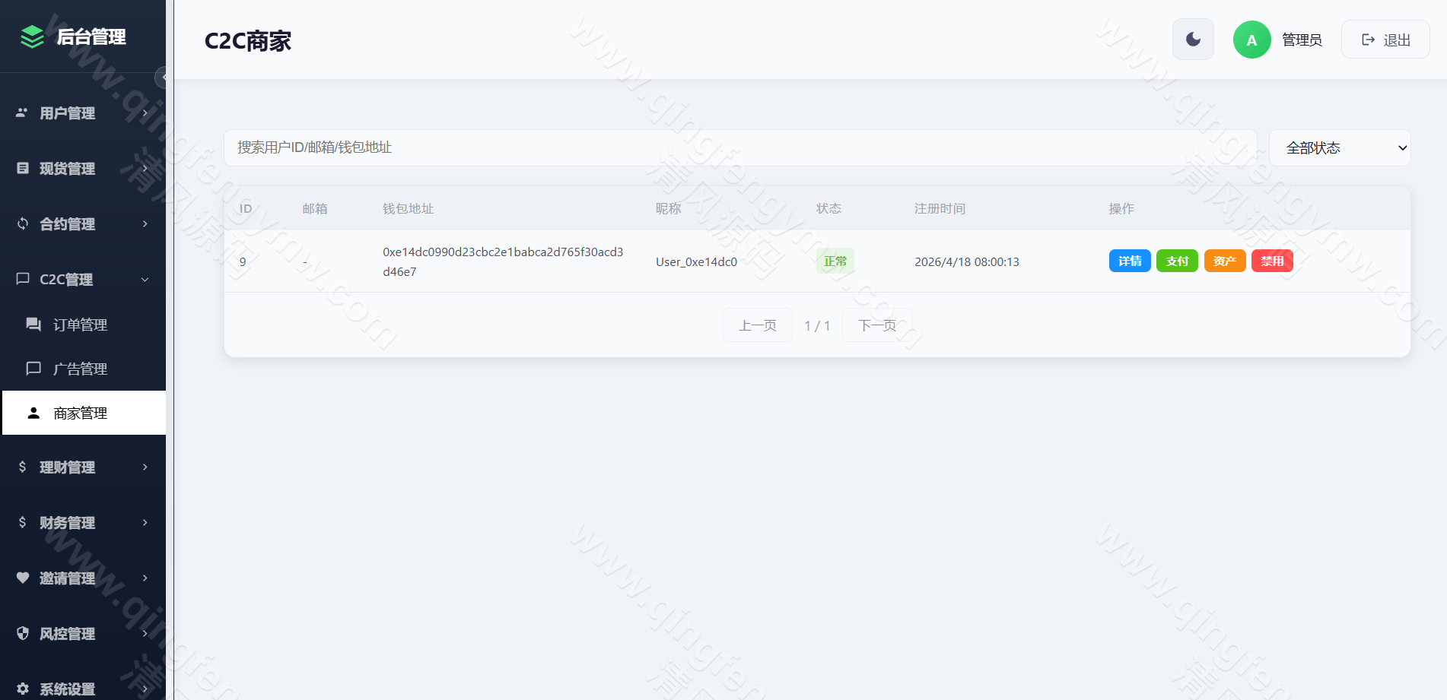Click the spot management list icon

23,168
